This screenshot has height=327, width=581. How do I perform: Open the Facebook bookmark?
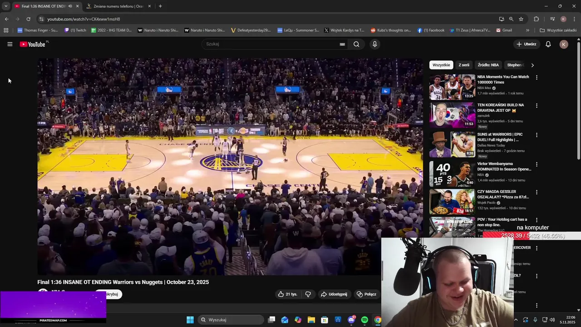pos(431,30)
